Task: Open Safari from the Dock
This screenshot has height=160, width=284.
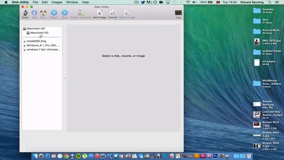Action: click(47, 156)
